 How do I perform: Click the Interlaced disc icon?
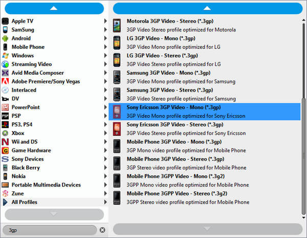(5, 90)
